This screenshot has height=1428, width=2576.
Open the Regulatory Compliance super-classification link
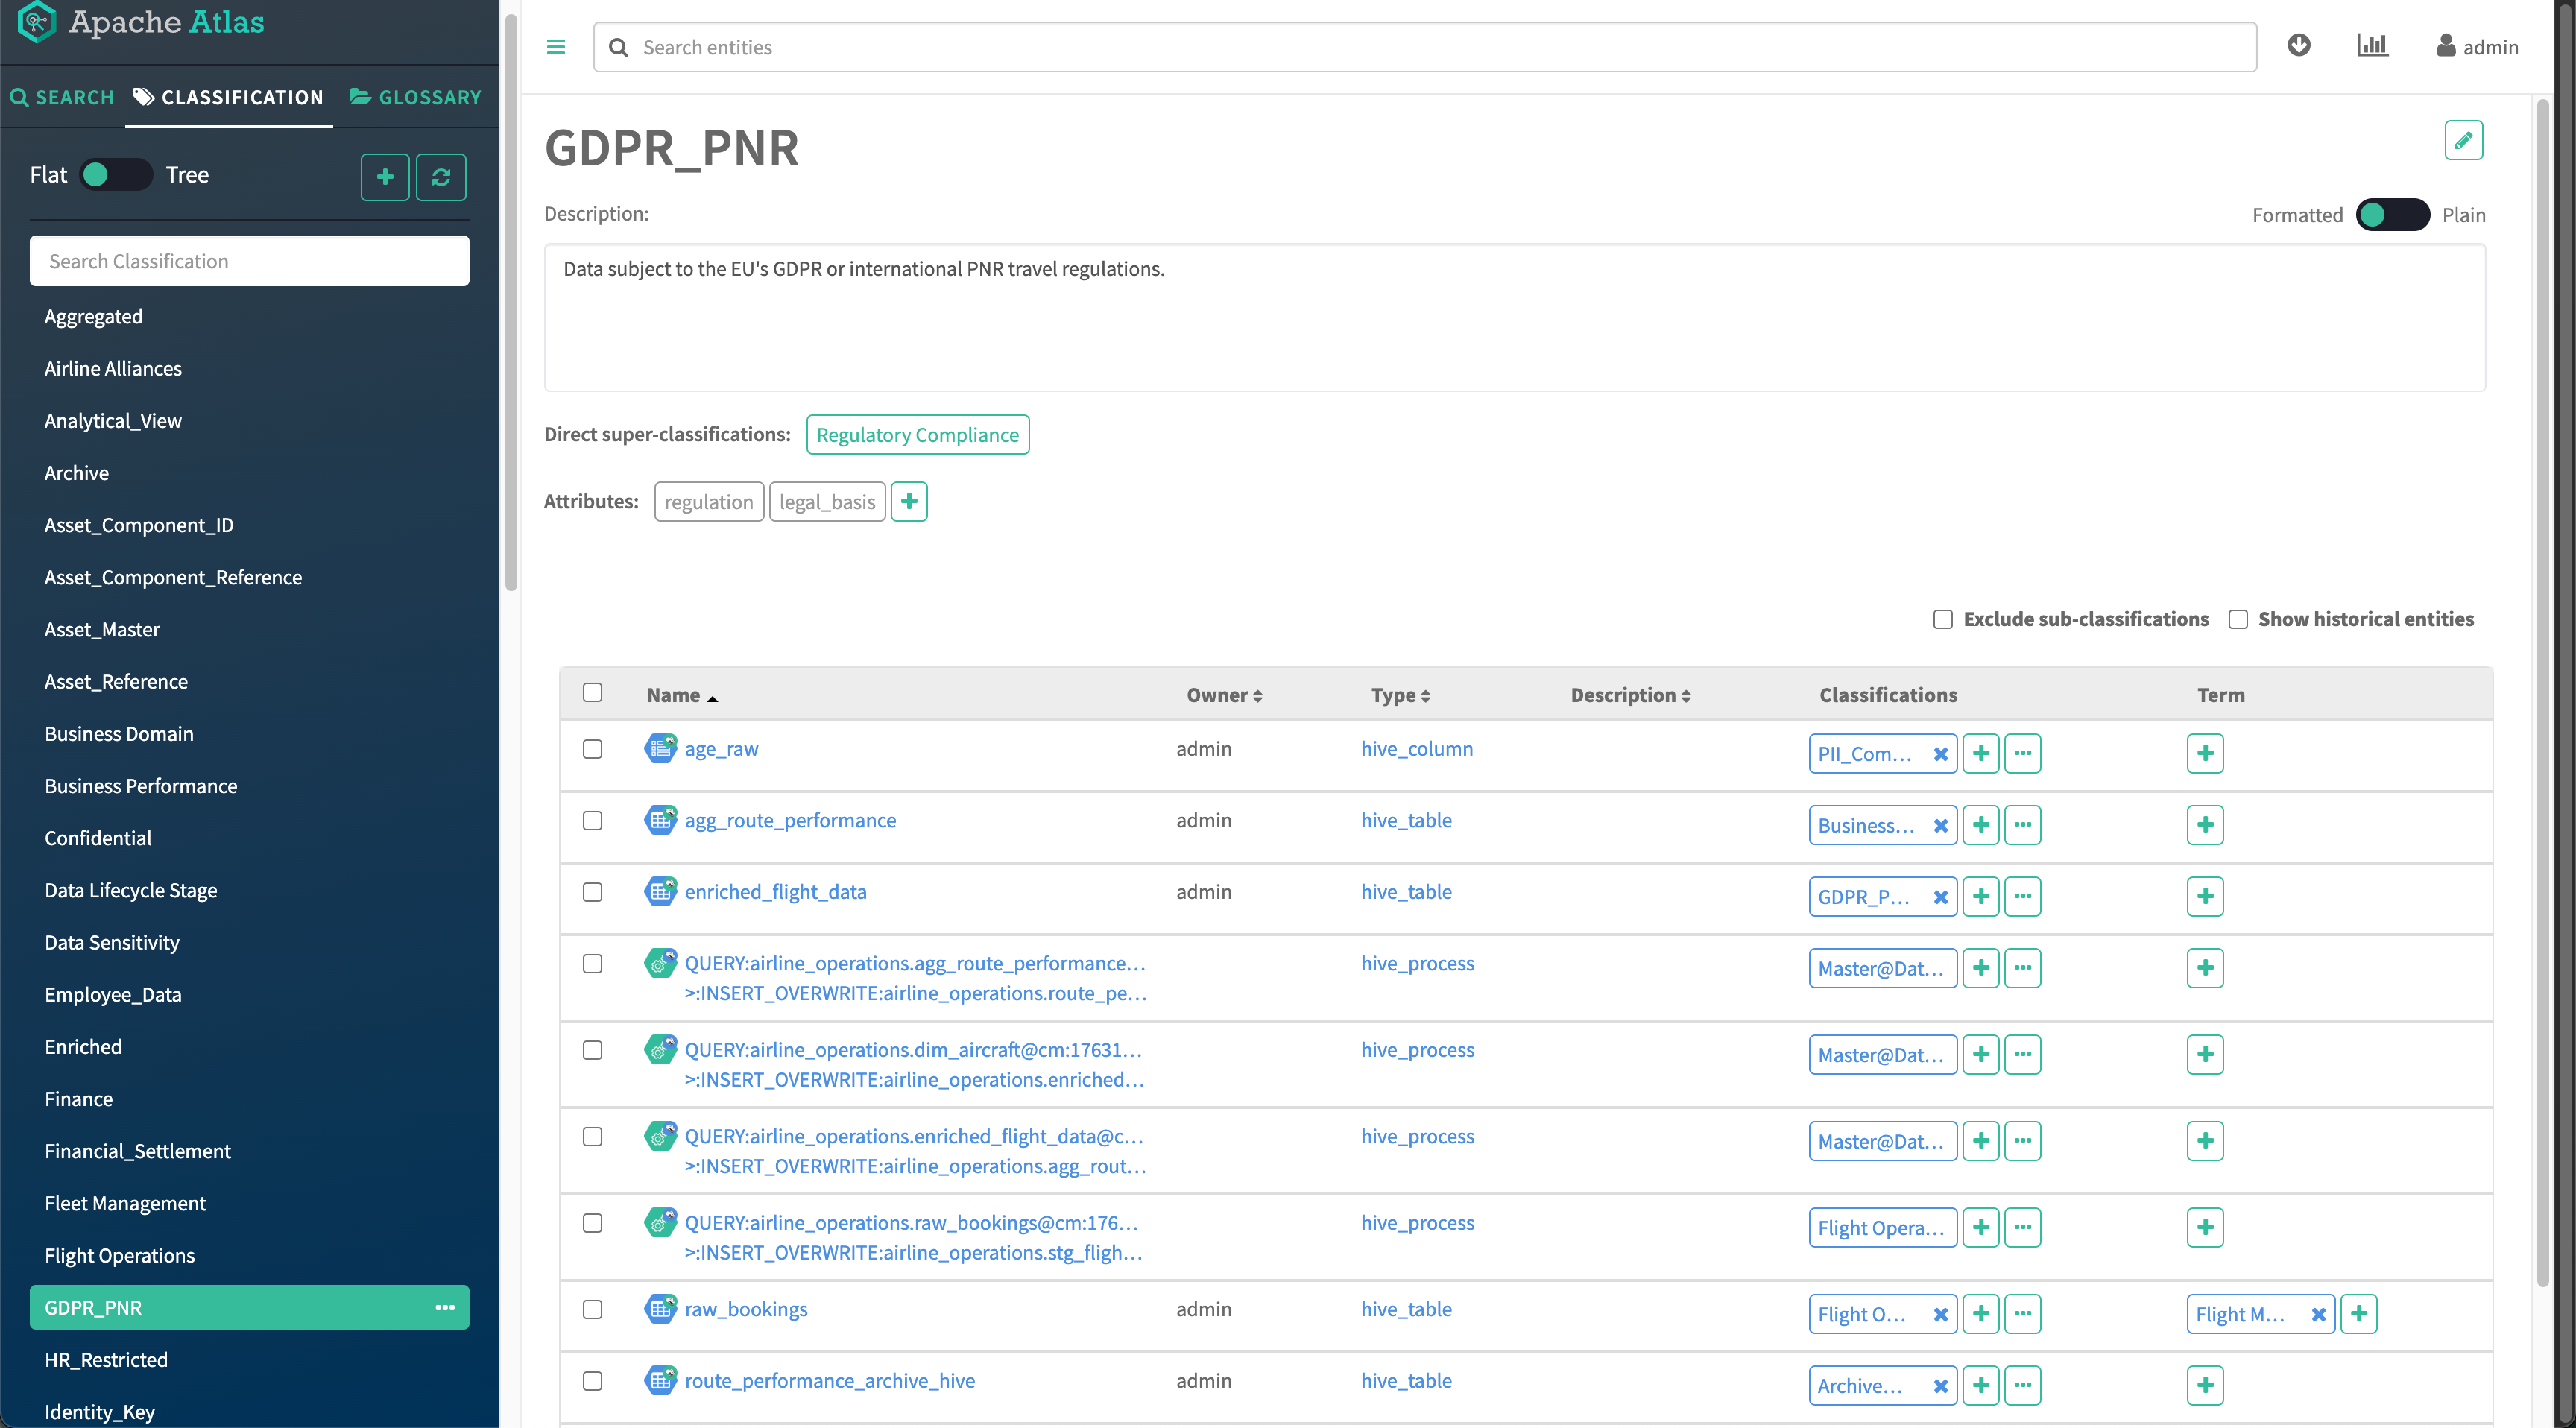coord(917,435)
